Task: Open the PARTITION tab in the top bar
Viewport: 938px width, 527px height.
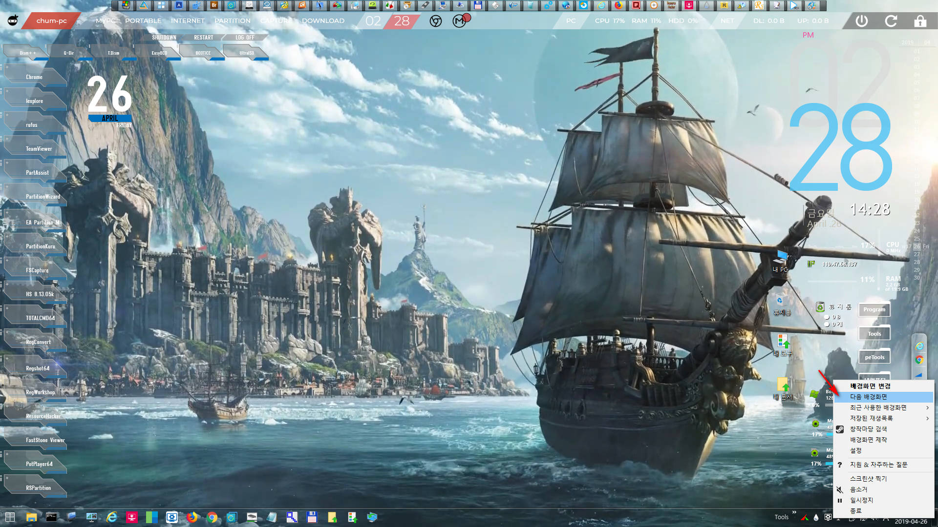Action: tap(233, 21)
